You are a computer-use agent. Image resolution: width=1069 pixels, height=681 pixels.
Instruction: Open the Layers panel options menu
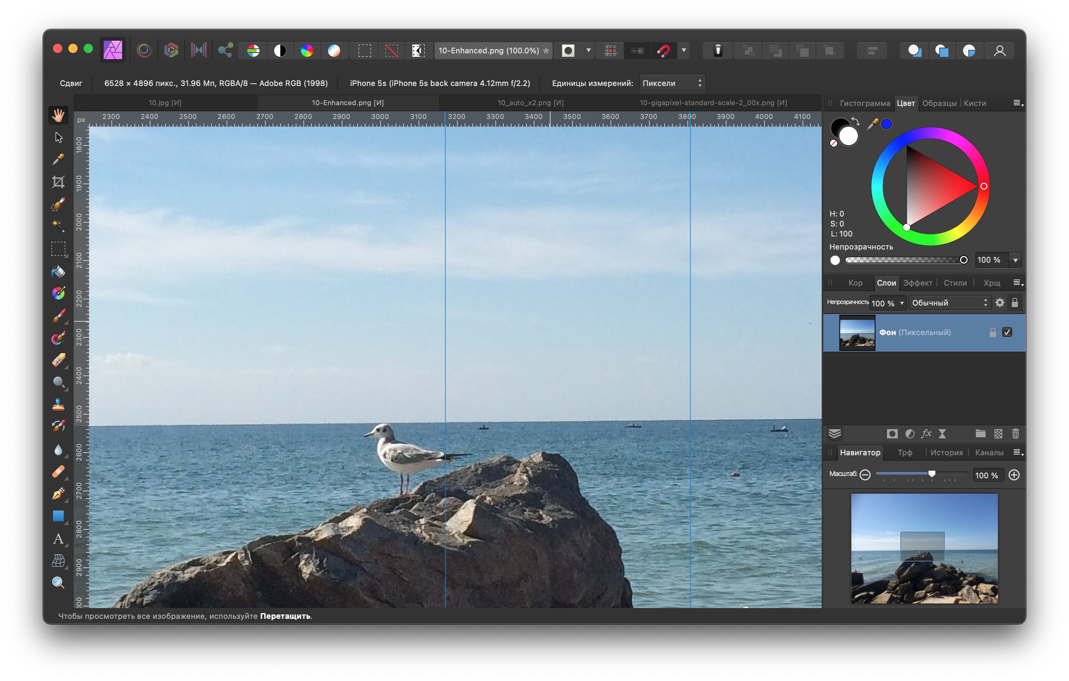click(x=1018, y=283)
